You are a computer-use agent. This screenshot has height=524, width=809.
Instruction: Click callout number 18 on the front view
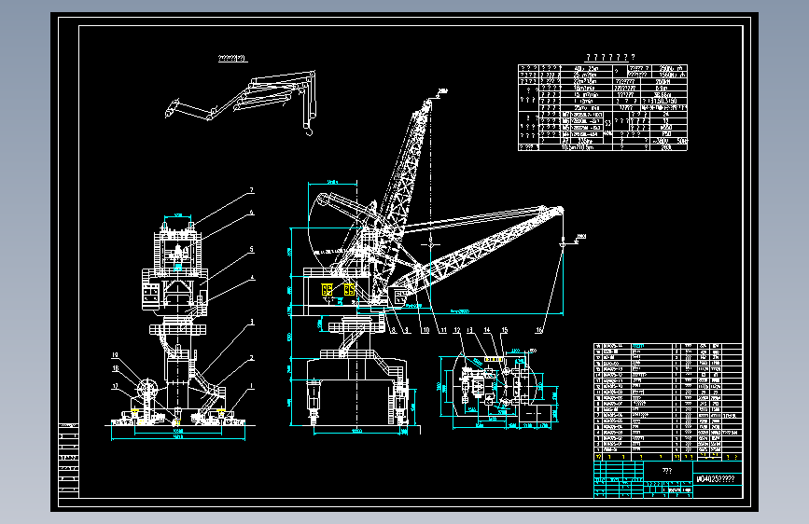click(115, 368)
